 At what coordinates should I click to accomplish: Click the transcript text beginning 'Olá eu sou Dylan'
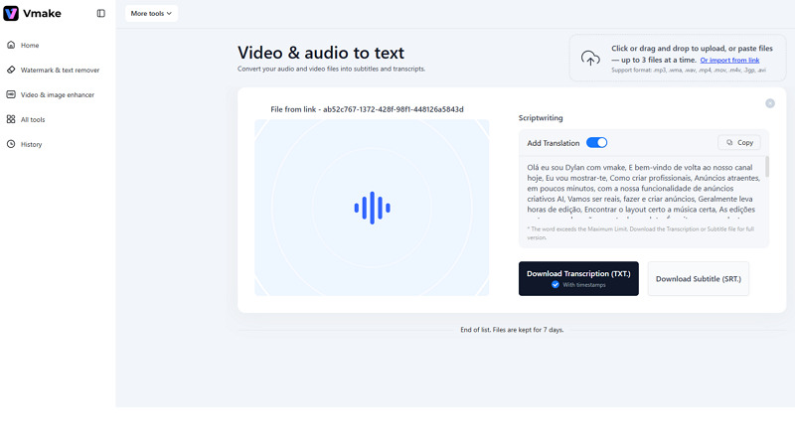643,188
